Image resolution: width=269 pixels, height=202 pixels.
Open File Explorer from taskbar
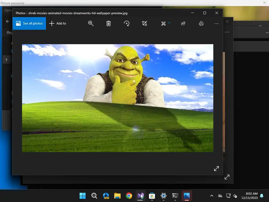(117, 196)
